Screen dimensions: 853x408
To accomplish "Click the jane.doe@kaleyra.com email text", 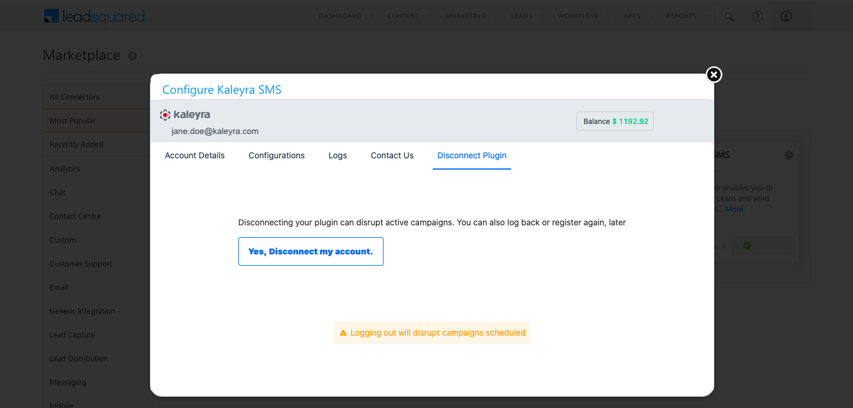I will tap(215, 131).
